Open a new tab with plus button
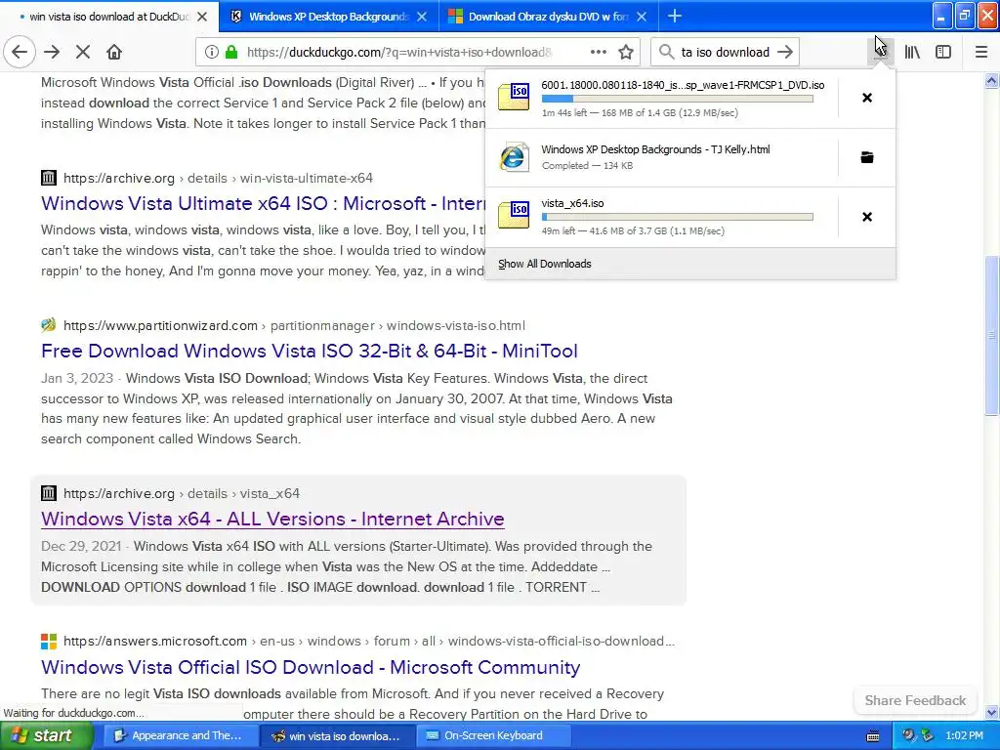This screenshot has width=1000, height=750. click(x=674, y=16)
